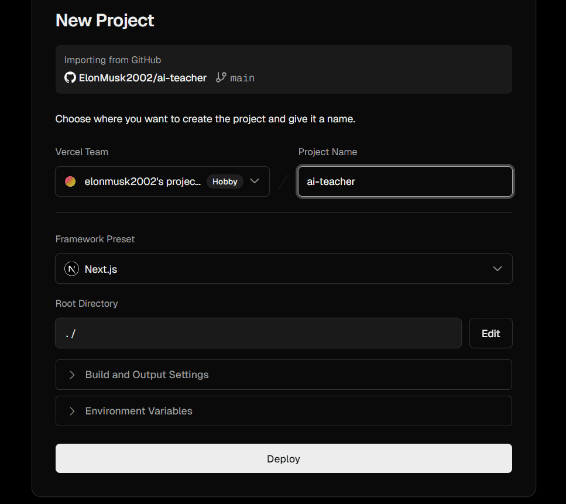Focus the Project Name input field
566x504 pixels.
(404, 181)
